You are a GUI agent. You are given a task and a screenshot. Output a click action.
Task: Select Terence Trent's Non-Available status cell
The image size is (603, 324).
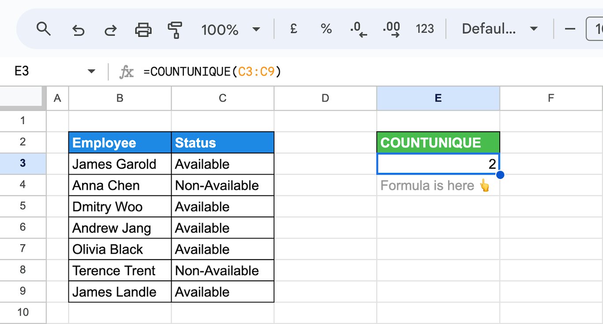coord(222,270)
